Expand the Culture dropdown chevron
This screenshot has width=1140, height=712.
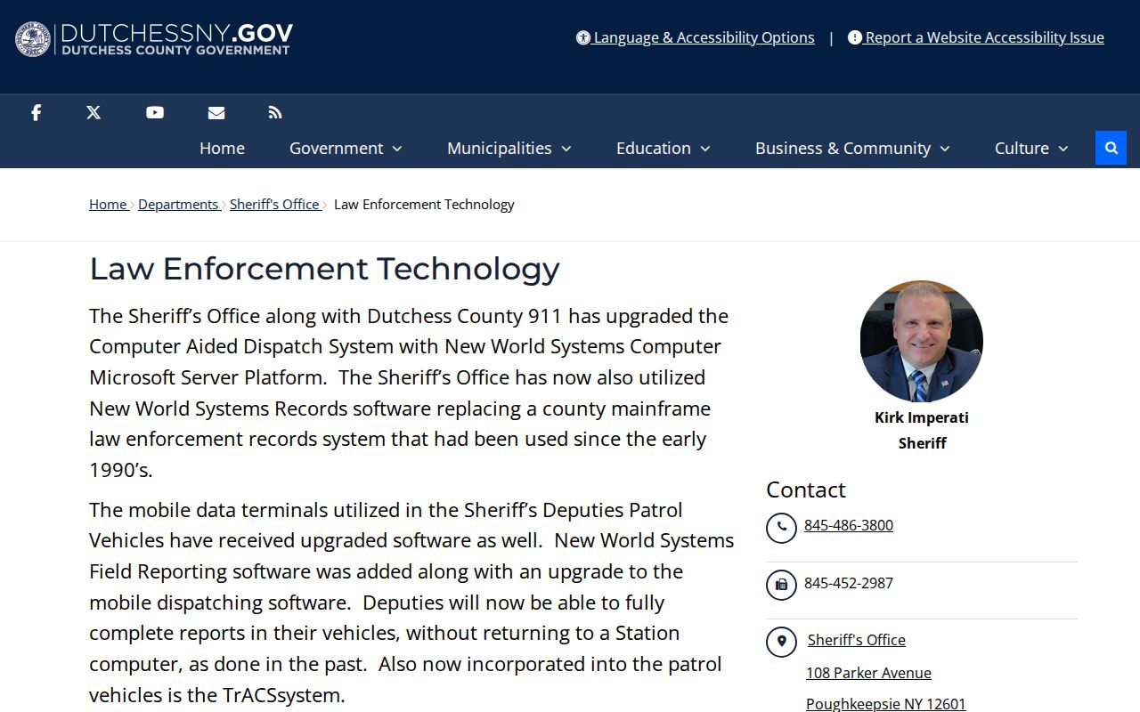pos(1063,149)
